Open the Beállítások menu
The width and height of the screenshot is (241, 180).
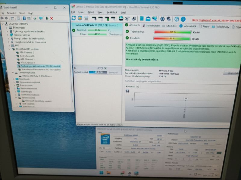[x=112, y=12]
